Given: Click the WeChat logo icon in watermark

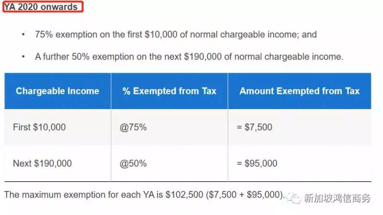Looking at the screenshot, I should coord(293,198).
